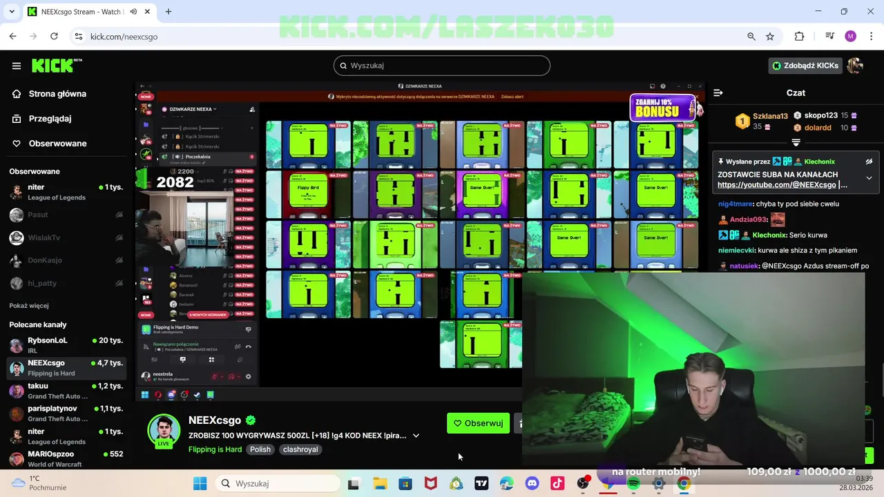The height and width of the screenshot is (497, 884).
Task: Click chat username niemiecvki
Action: (736, 251)
